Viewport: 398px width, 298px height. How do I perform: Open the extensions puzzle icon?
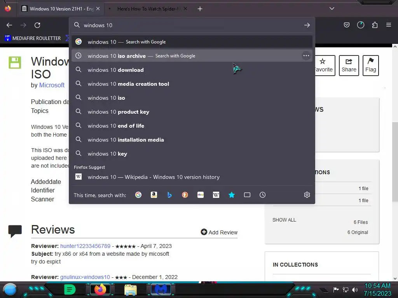tap(375, 25)
